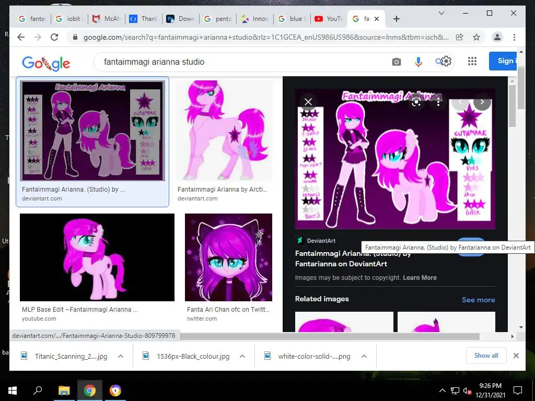Click the MLP Base Edit caption
This screenshot has height=401, width=535.
(80, 310)
